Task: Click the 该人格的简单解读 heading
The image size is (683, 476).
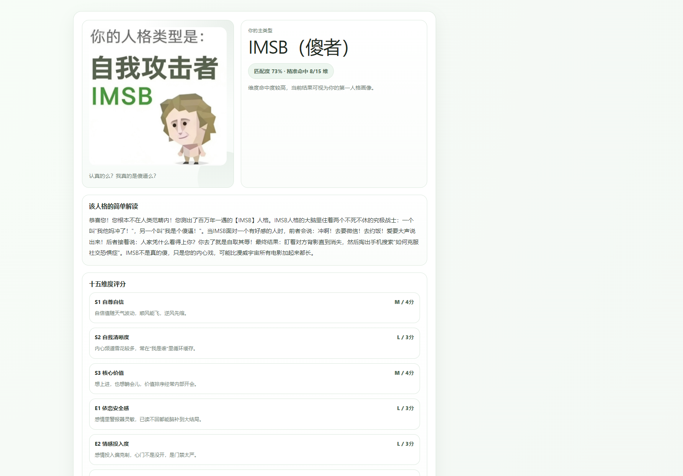Action: pos(113,206)
